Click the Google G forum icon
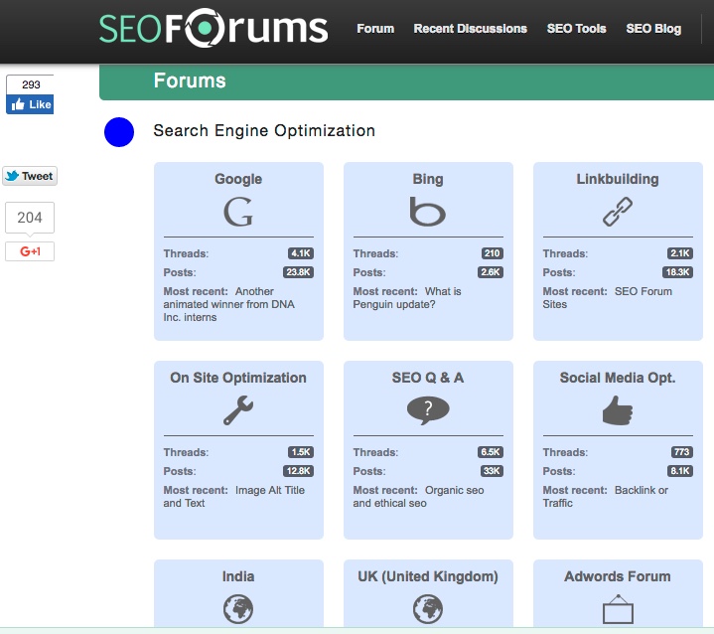This screenshot has width=714, height=634. click(x=238, y=212)
